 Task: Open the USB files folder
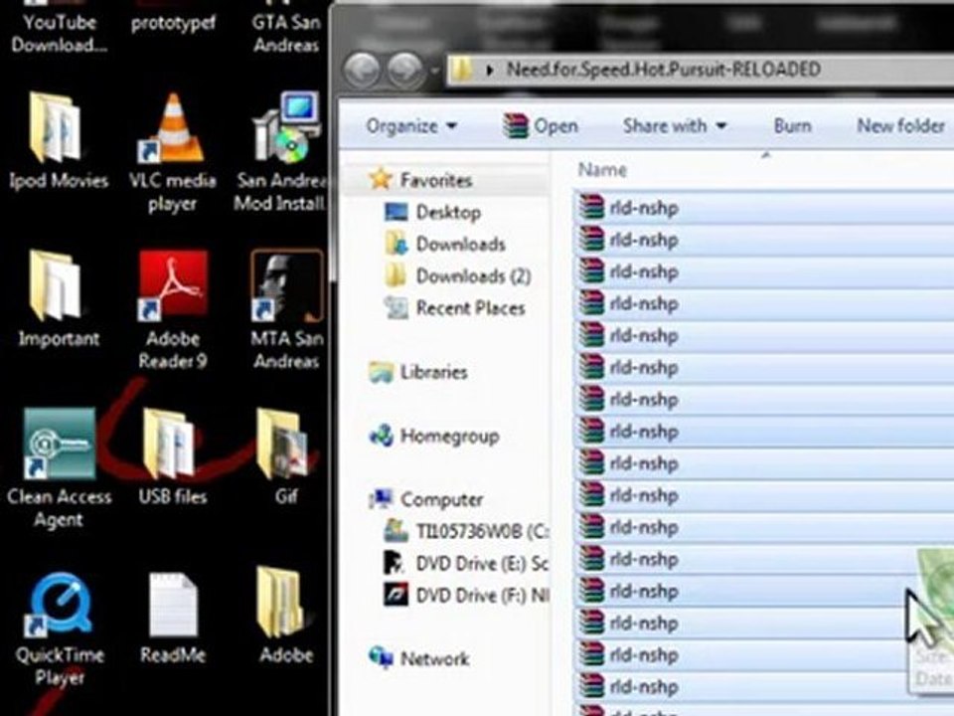click(173, 456)
